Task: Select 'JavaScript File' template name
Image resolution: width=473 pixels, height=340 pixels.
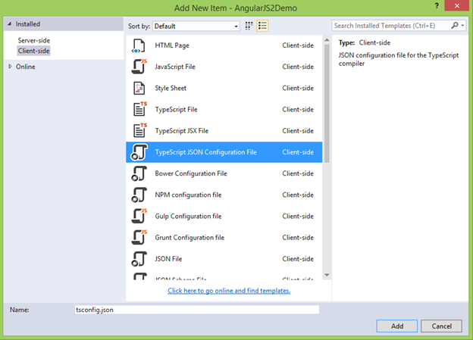Action: [x=175, y=67]
